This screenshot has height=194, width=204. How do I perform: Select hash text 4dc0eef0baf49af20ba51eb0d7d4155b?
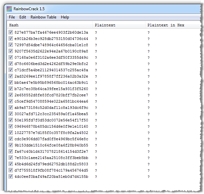(51, 177)
